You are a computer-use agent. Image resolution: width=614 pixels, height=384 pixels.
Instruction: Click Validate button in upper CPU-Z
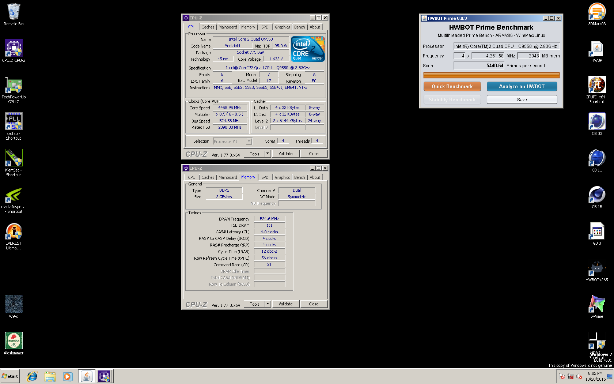(285, 154)
